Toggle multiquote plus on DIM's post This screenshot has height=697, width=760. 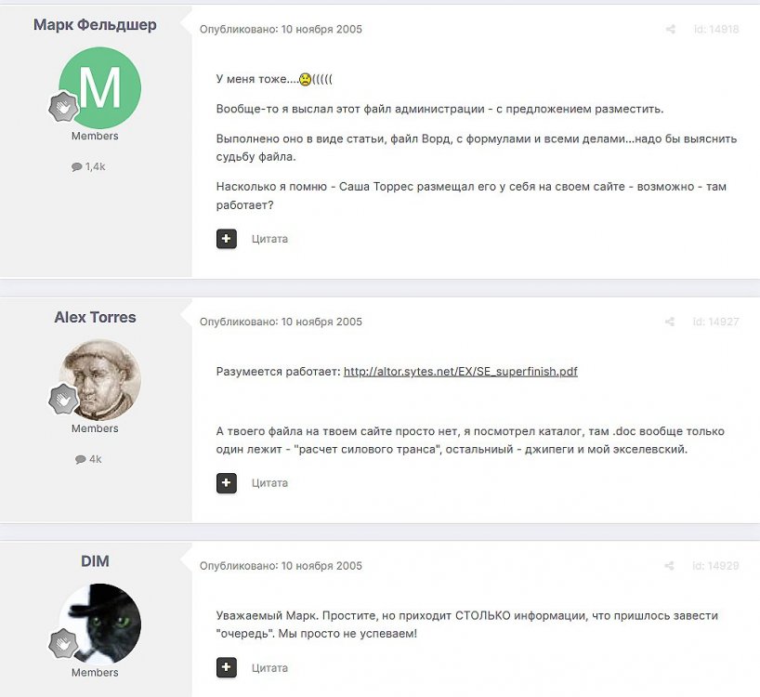pyautogui.click(x=227, y=667)
